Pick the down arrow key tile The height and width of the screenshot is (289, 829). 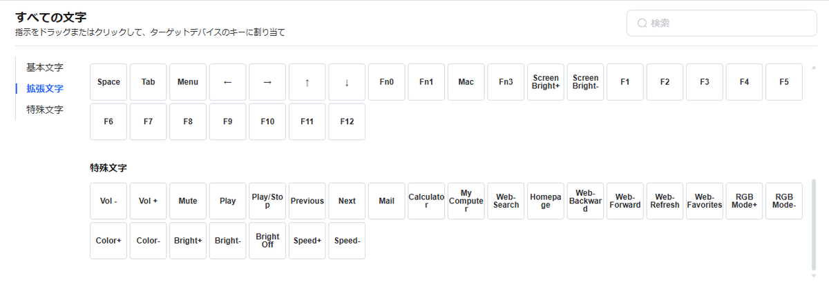(x=347, y=81)
